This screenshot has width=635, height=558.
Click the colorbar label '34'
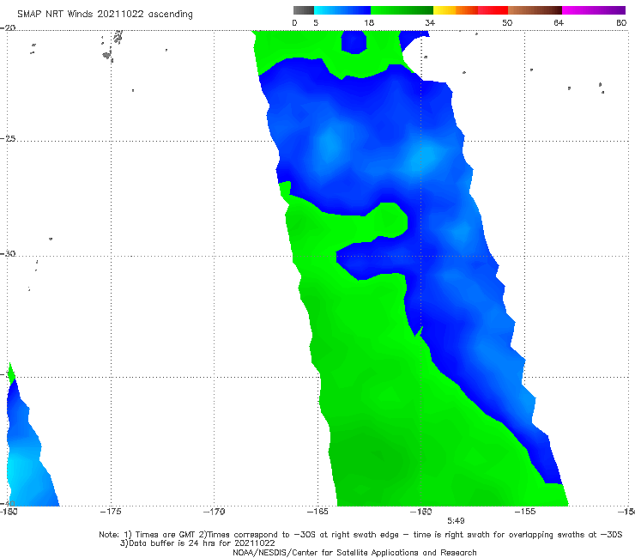click(430, 23)
